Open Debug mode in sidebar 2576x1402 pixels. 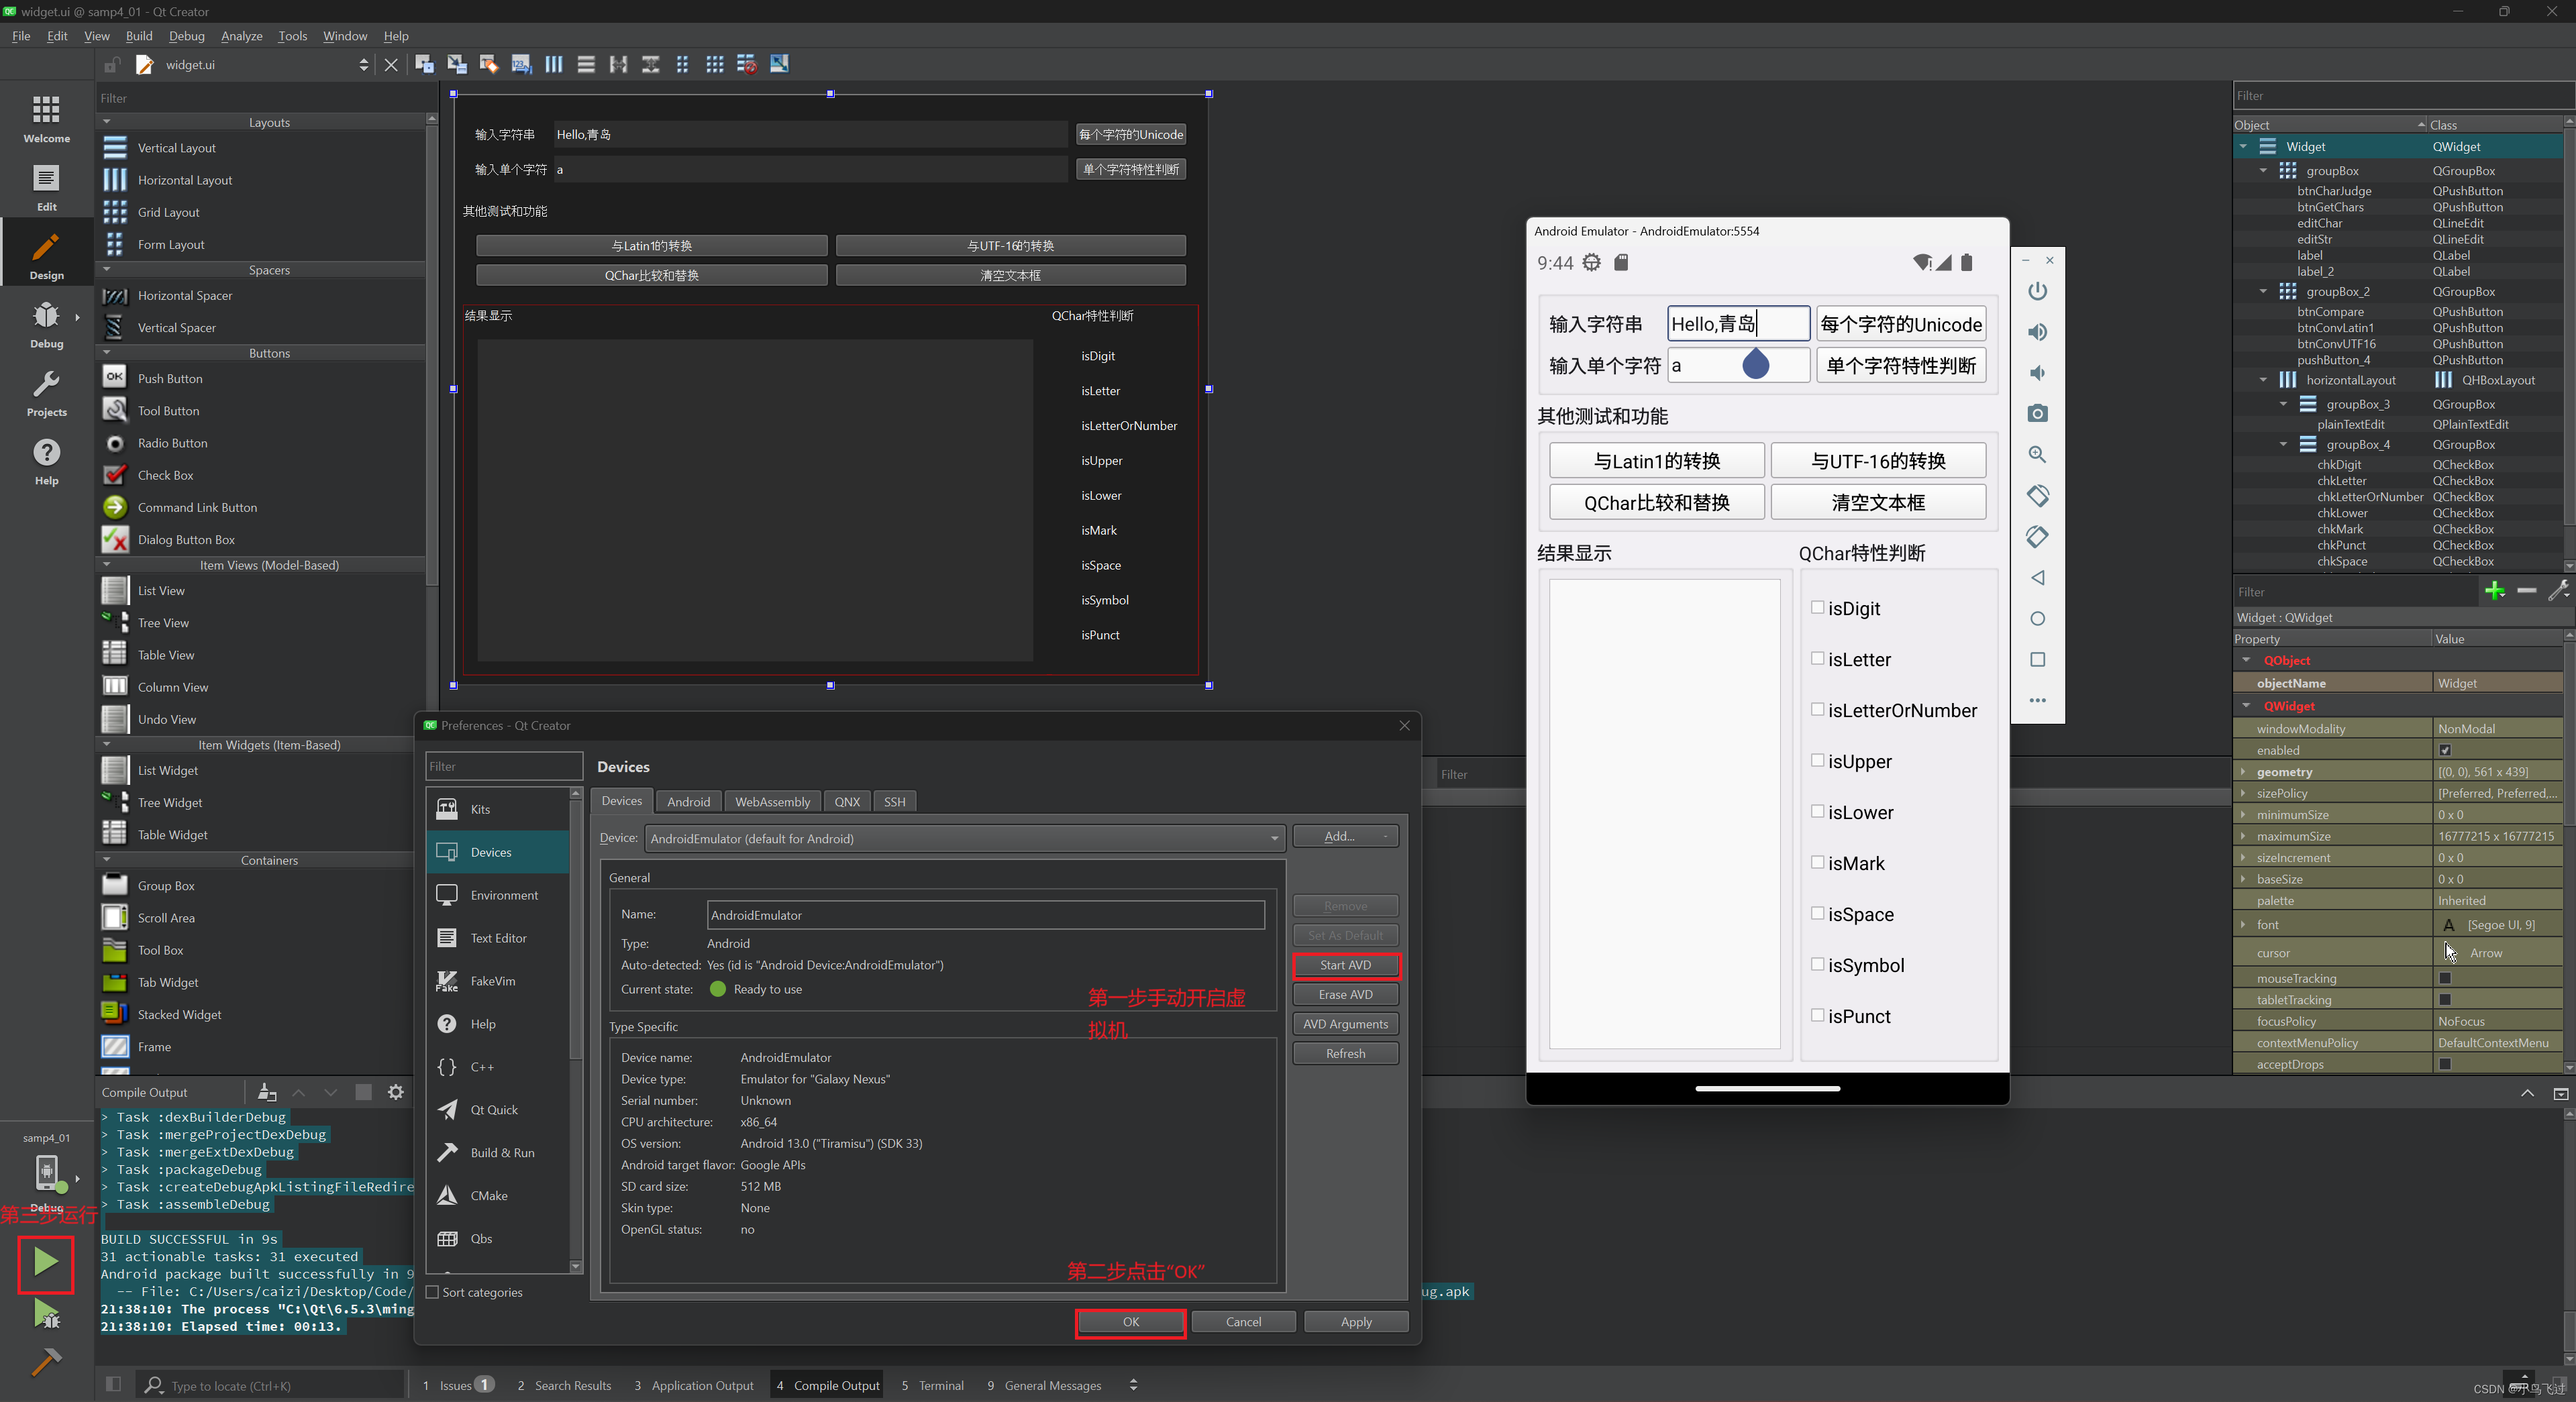click(46, 324)
